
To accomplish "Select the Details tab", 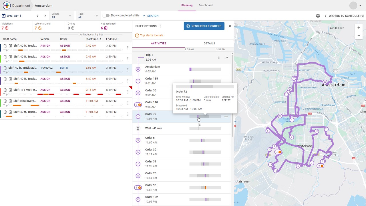I will coord(209,43).
